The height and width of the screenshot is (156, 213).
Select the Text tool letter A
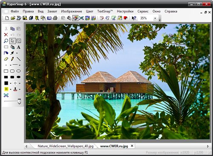click(x=19, y=47)
